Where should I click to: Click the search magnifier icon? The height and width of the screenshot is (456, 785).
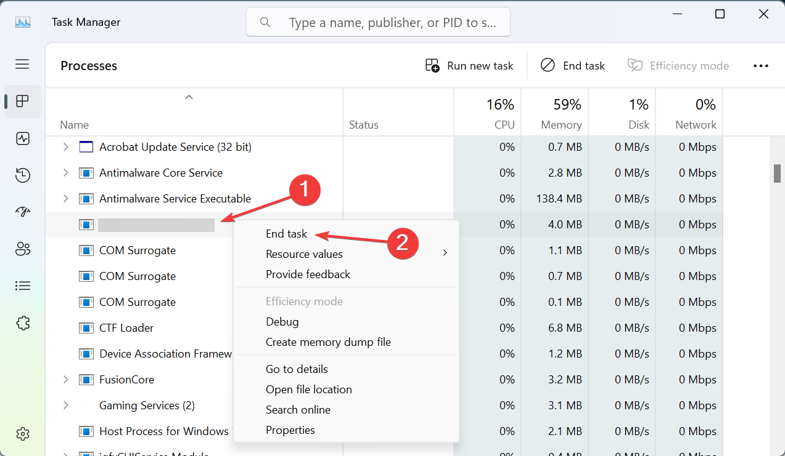click(x=265, y=23)
